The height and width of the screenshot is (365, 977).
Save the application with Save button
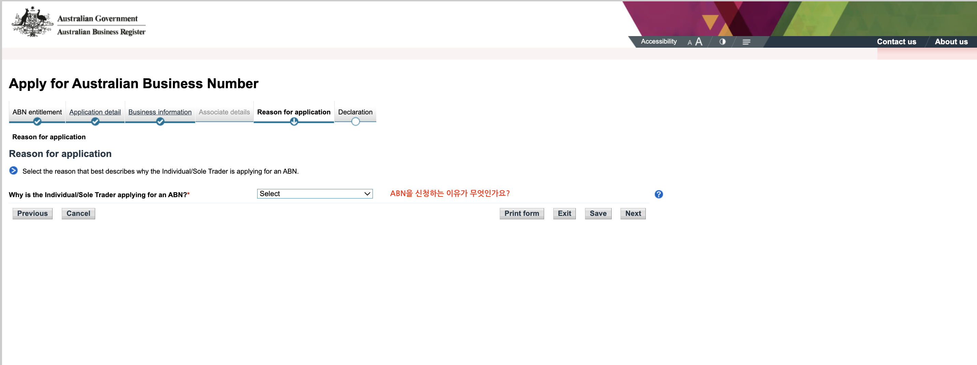tap(598, 213)
